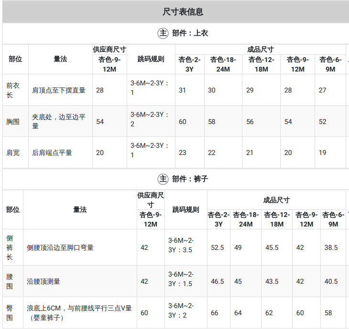Select the 杏色-2-3Y column header in 上衣 table
349x329 pixels.
click(189, 64)
